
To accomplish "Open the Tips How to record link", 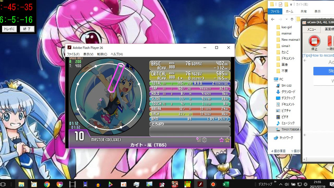I will (x=318, y=55).
